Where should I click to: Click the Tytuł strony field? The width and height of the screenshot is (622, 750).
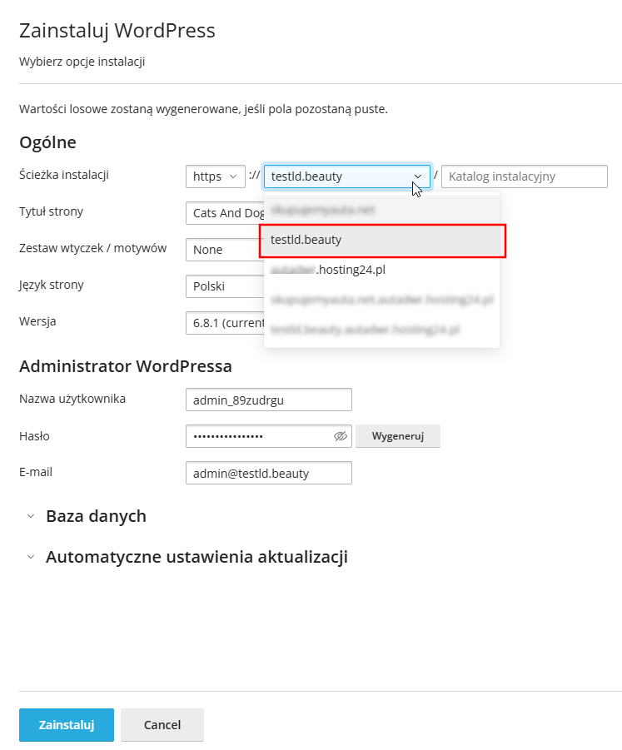point(225,213)
